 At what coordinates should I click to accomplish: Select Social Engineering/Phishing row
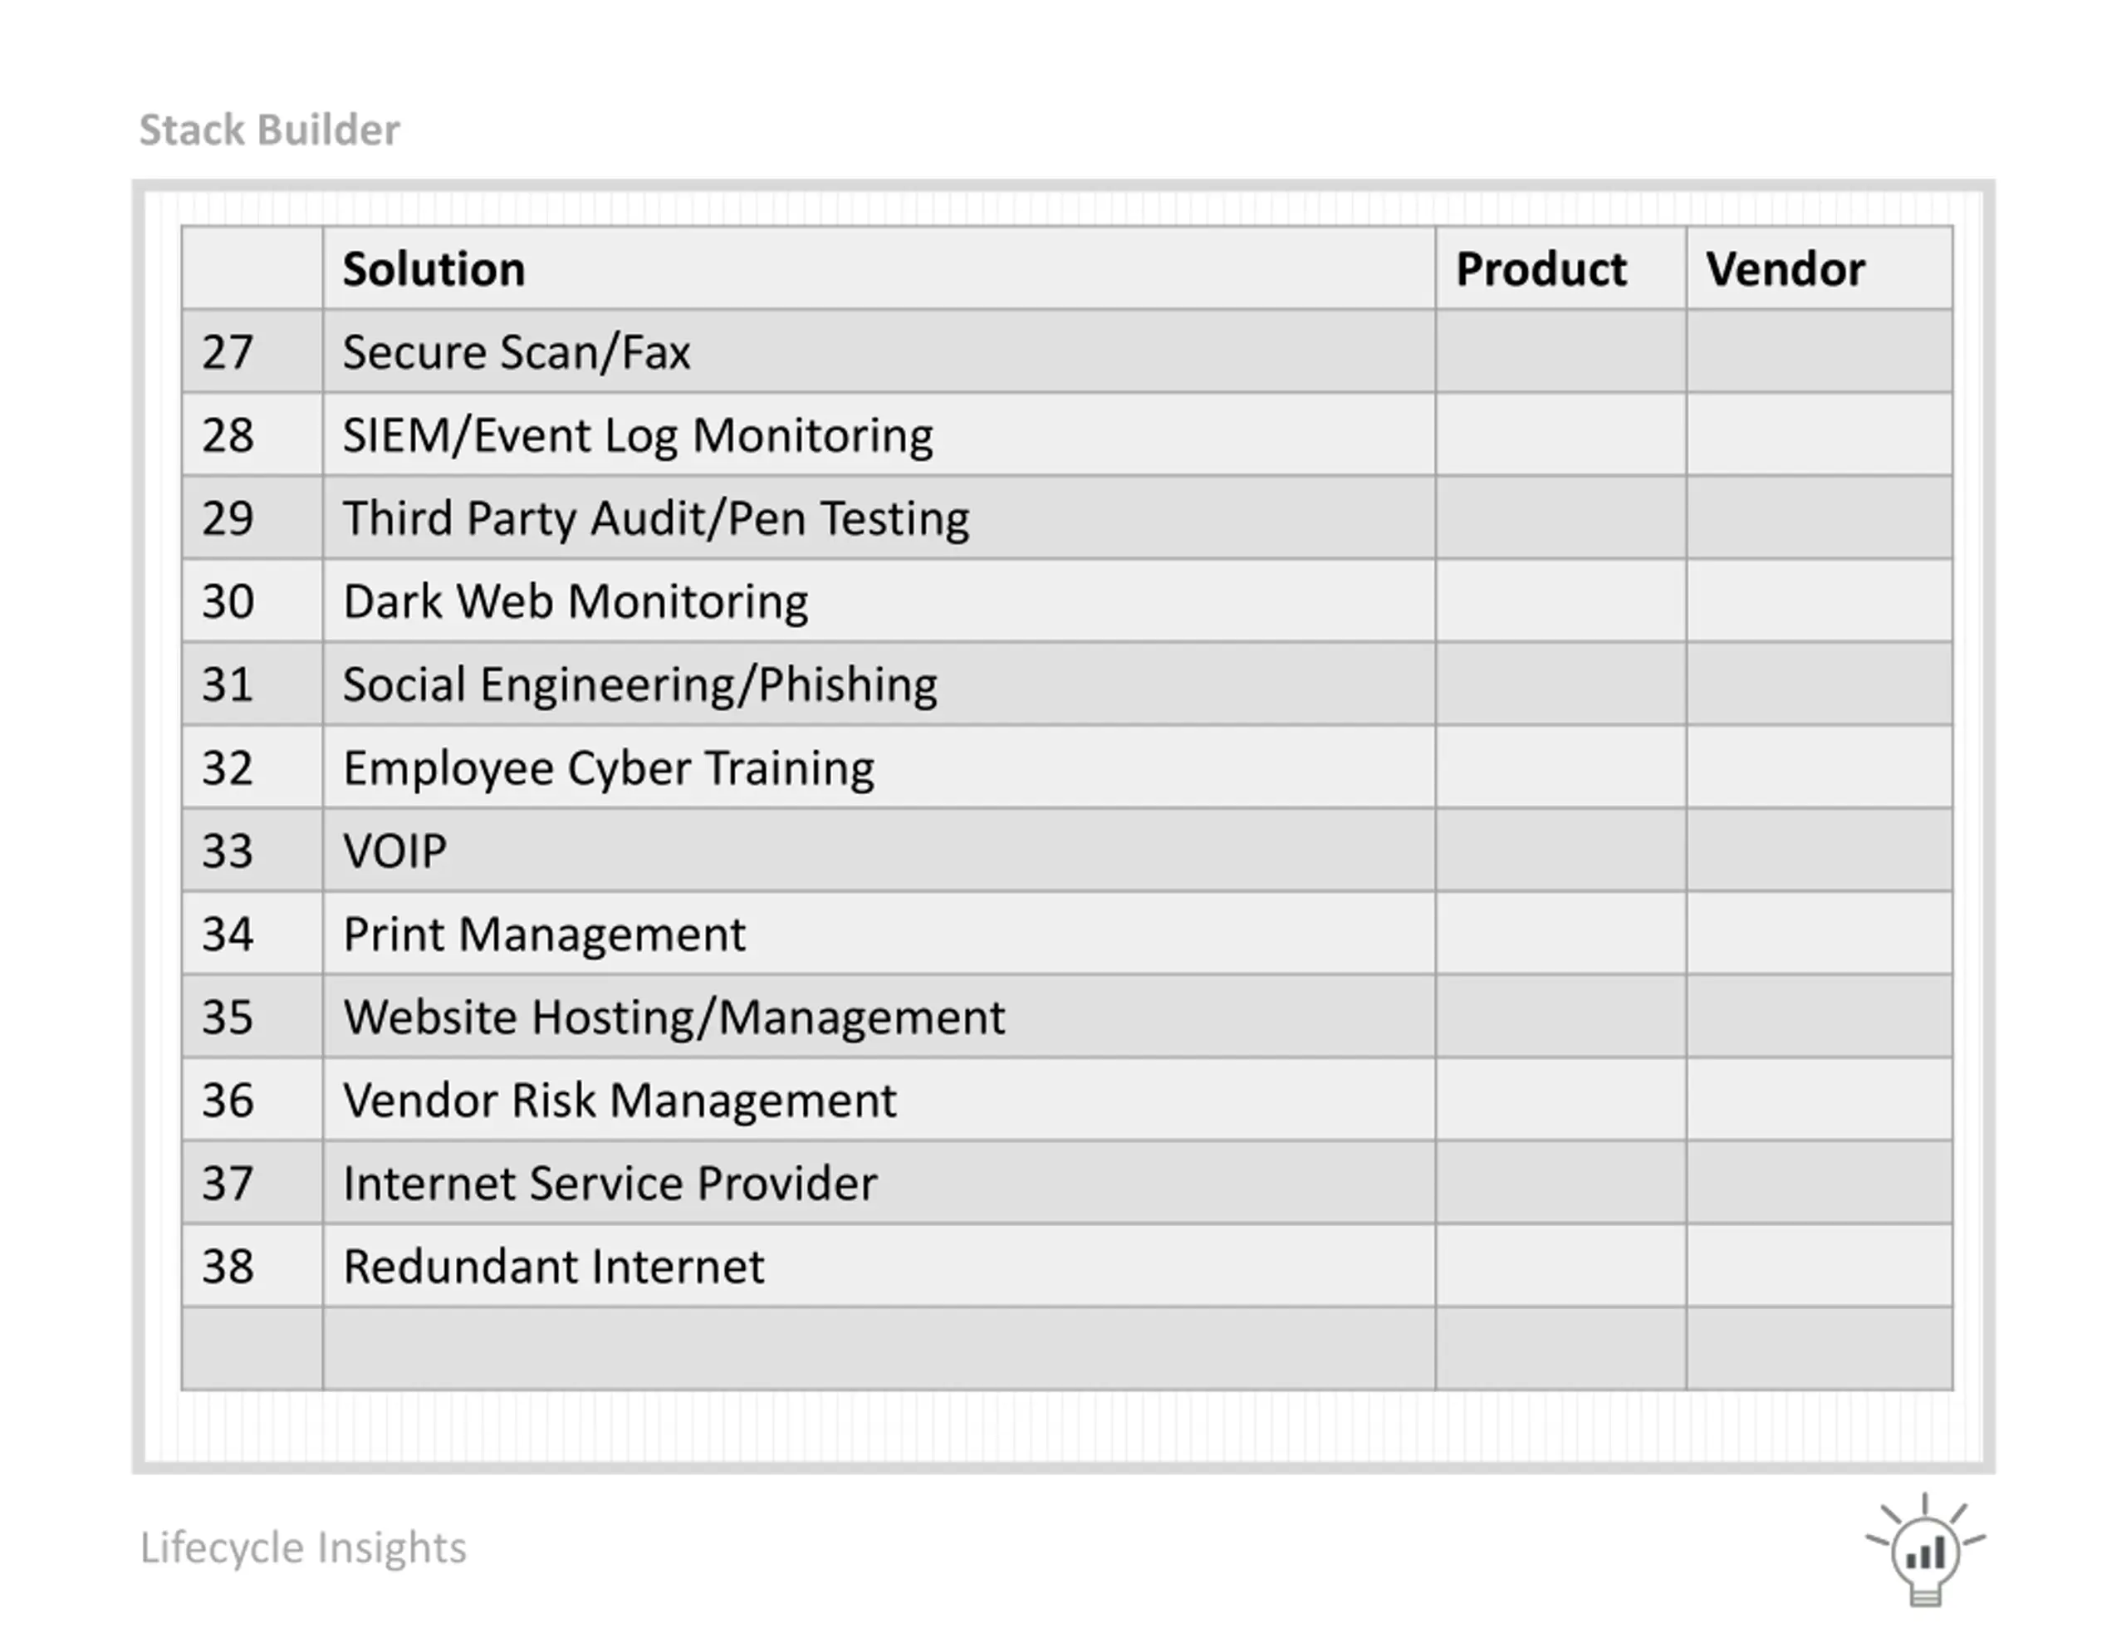click(1067, 684)
